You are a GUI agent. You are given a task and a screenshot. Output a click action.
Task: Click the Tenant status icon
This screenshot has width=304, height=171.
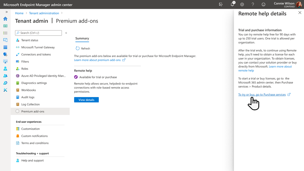(18, 40)
